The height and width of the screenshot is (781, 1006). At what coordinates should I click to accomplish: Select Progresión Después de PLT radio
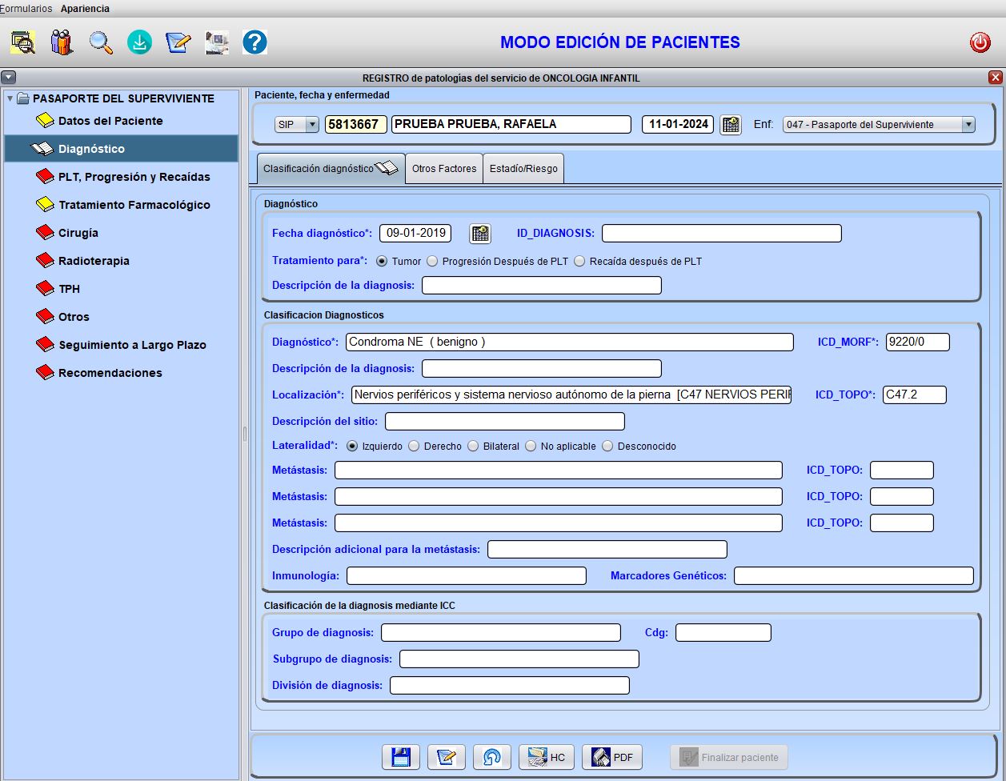pyautogui.click(x=432, y=261)
